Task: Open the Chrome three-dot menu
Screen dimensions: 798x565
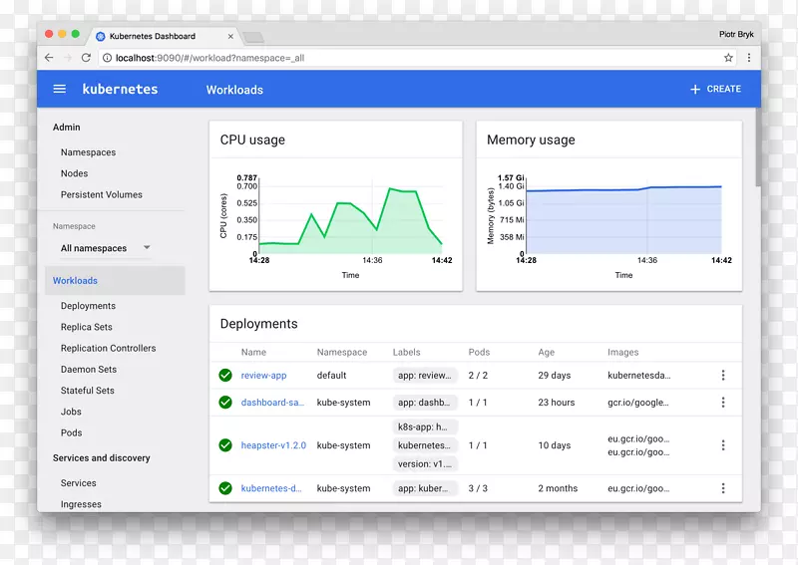Action: (749, 58)
